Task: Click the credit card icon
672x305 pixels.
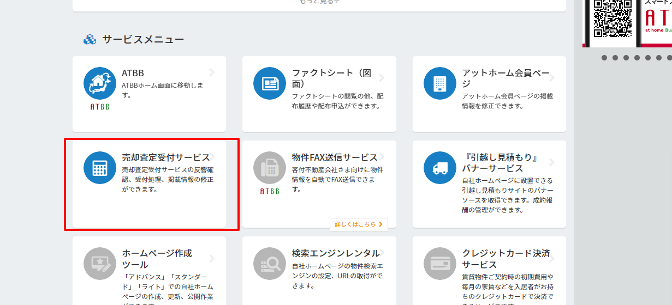Action: 440,264
